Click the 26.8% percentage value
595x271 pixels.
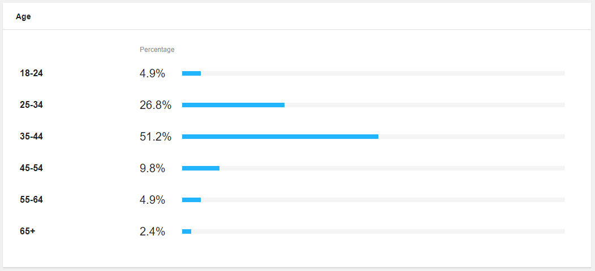pyautogui.click(x=156, y=105)
